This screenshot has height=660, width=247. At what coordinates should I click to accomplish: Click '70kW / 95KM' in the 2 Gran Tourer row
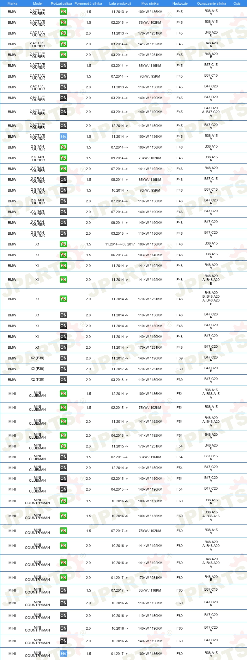pos(150,190)
